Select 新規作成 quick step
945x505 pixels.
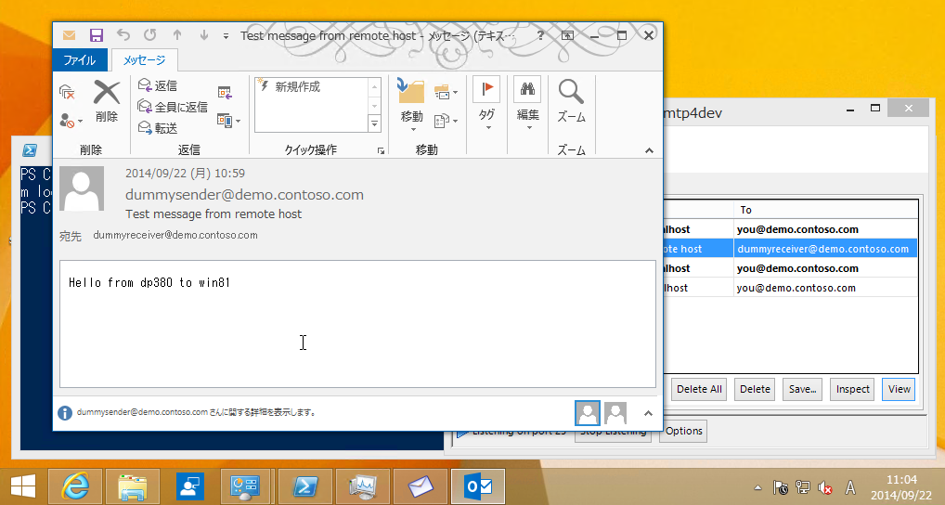click(x=310, y=86)
